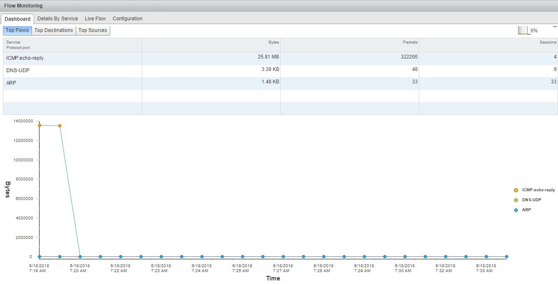Switch to the Top Destinations view
558x285 pixels.
pos(54,30)
